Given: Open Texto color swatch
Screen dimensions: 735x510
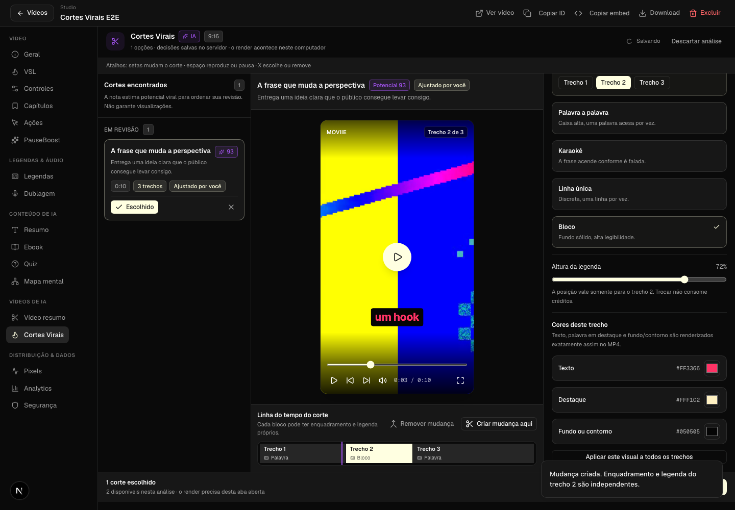Looking at the screenshot, I should point(712,368).
